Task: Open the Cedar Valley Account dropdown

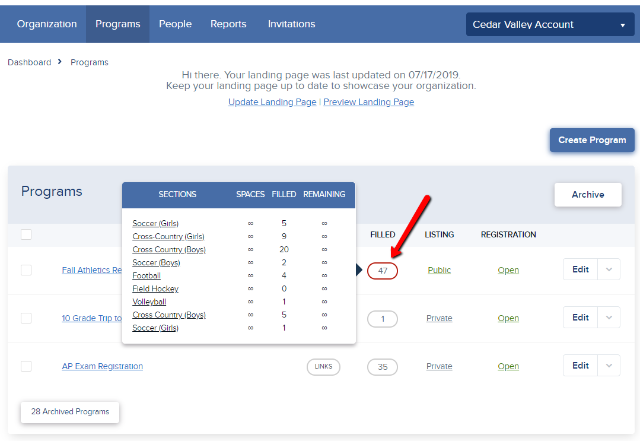Action: (x=549, y=24)
